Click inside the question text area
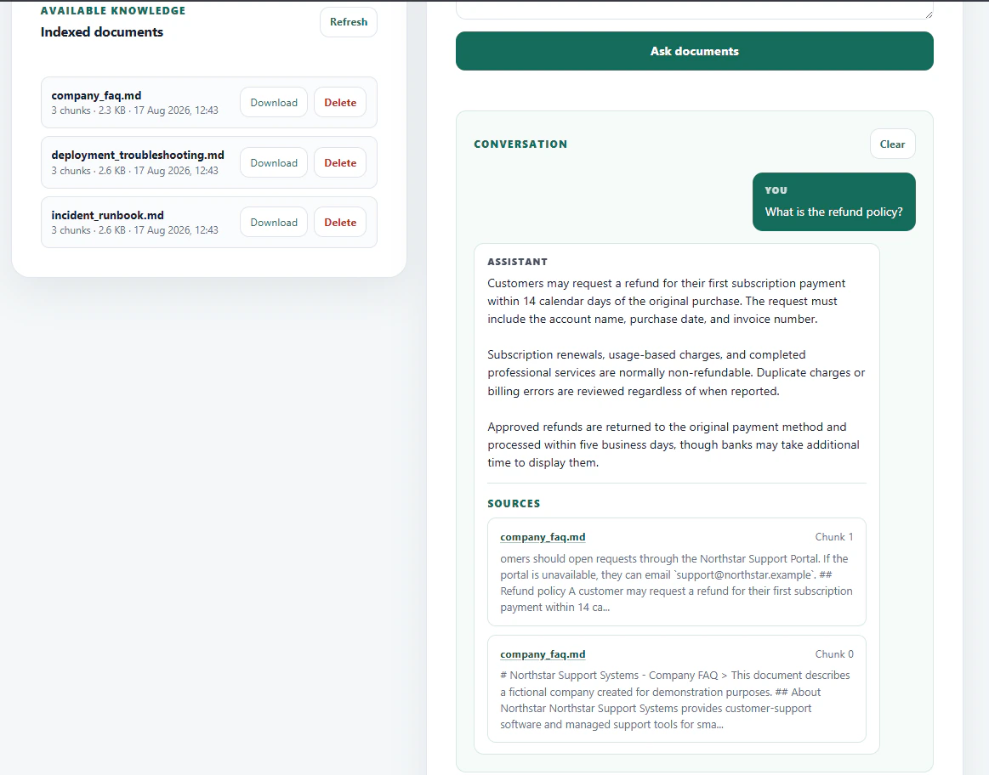Image resolution: width=989 pixels, height=775 pixels. (x=695, y=8)
